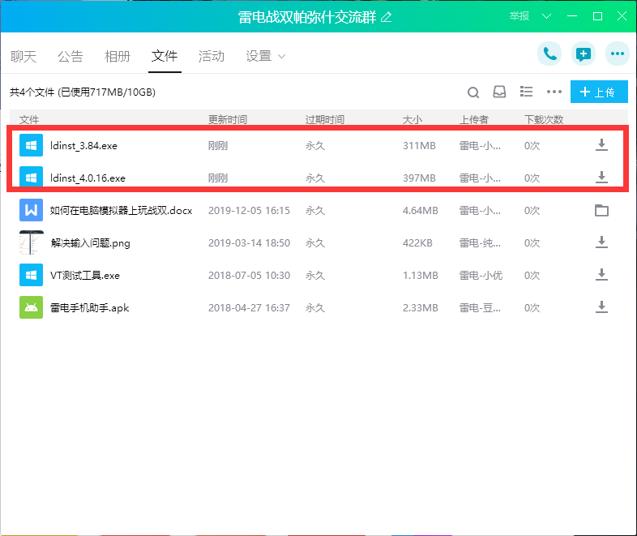Click the 举报 report link
This screenshot has width=637, height=536.
point(519,16)
